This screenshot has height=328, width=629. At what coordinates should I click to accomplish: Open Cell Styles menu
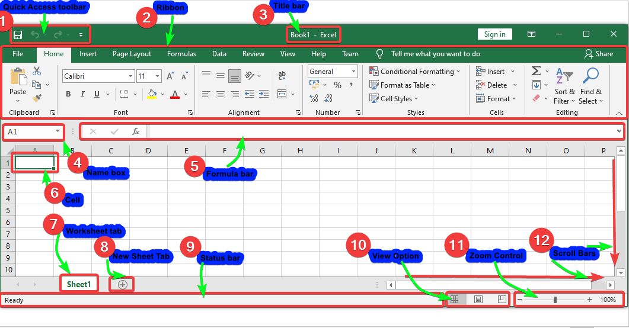pos(394,98)
